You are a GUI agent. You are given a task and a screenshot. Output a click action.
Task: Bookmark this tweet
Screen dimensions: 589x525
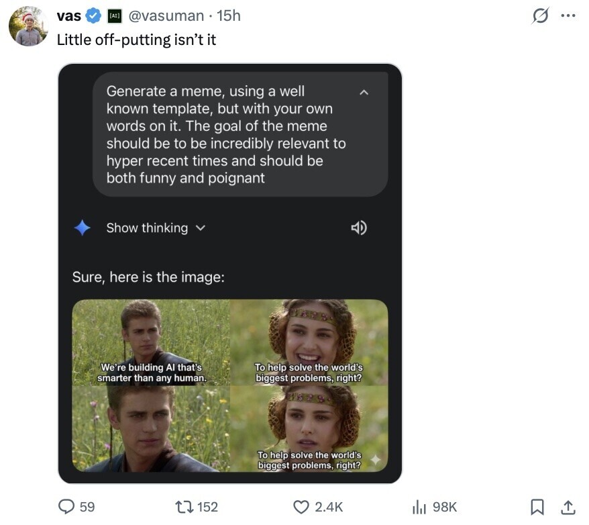pyautogui.click(x=537, y=507)
